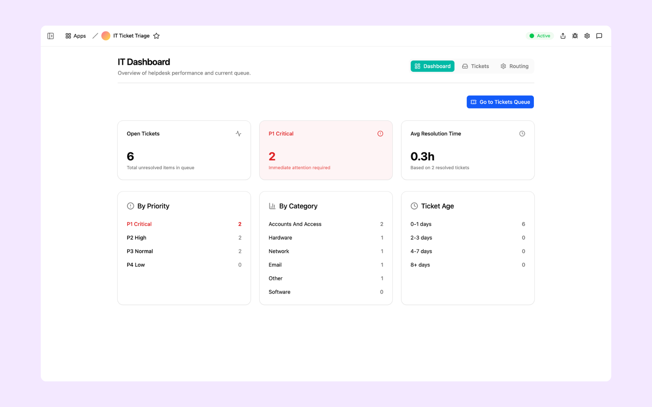Screen dimensions: 652x407
Task: Click 'Total unresolved items in queue' text
Action: (x=160, y=168)
